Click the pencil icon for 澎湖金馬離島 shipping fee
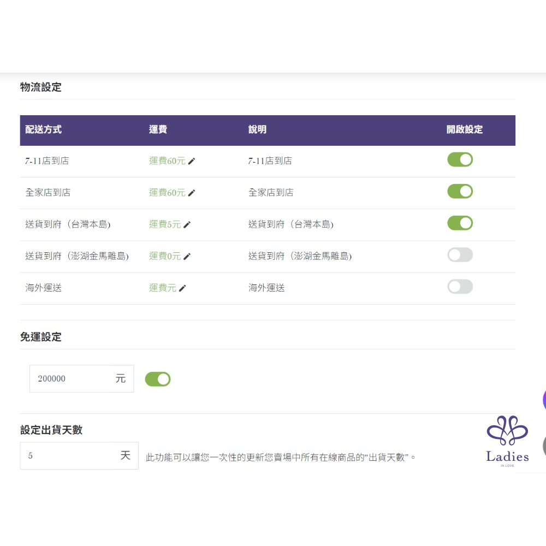The height and width of the screenshot is (546, 546). (187, 256)
